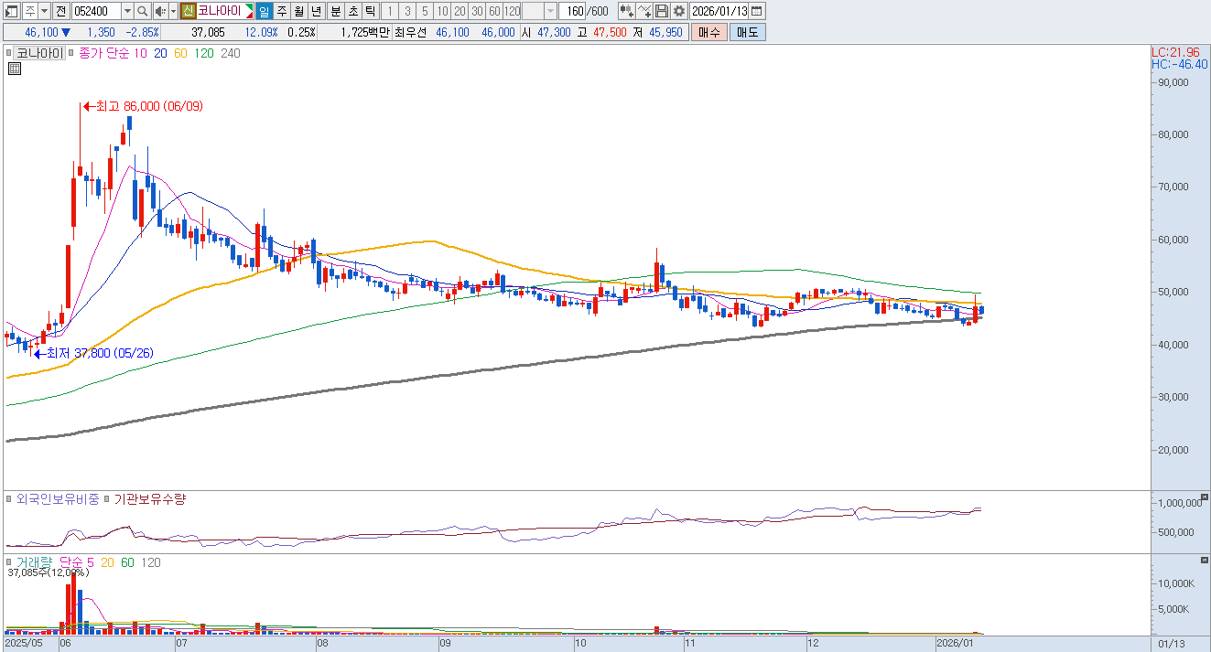
Task: Open the chart settings gear icon
Action: pos(678,11)
